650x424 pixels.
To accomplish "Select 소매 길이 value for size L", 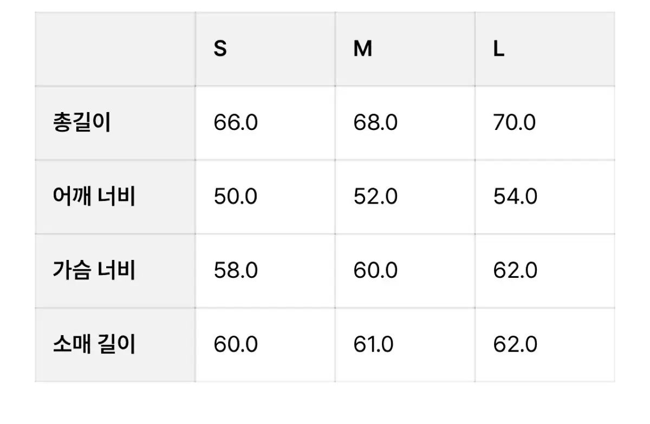I will [x=515, y=344].
